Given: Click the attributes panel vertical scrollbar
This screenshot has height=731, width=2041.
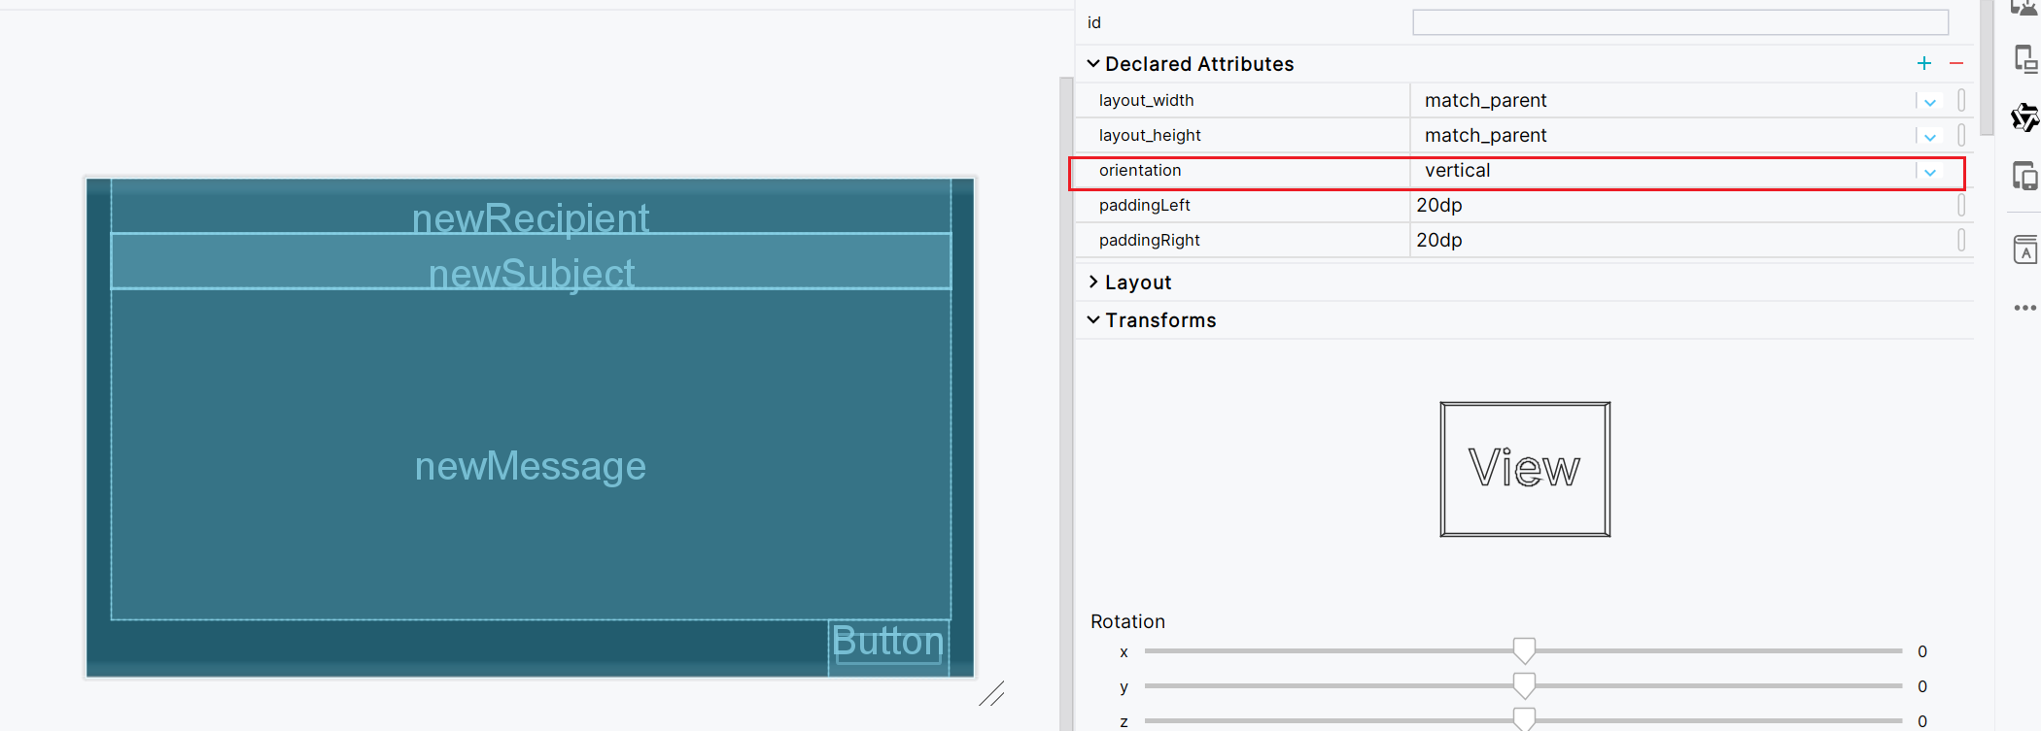Looking at the screenshot, I should click(x=1987, y=68).
